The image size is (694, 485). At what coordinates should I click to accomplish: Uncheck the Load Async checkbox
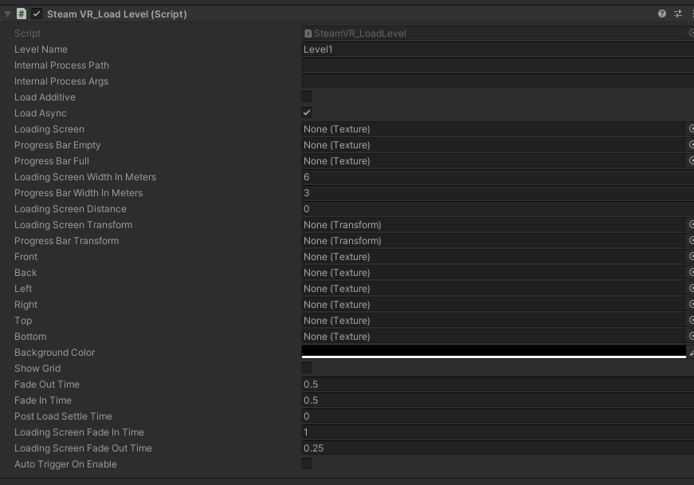(x=307, y=112)
